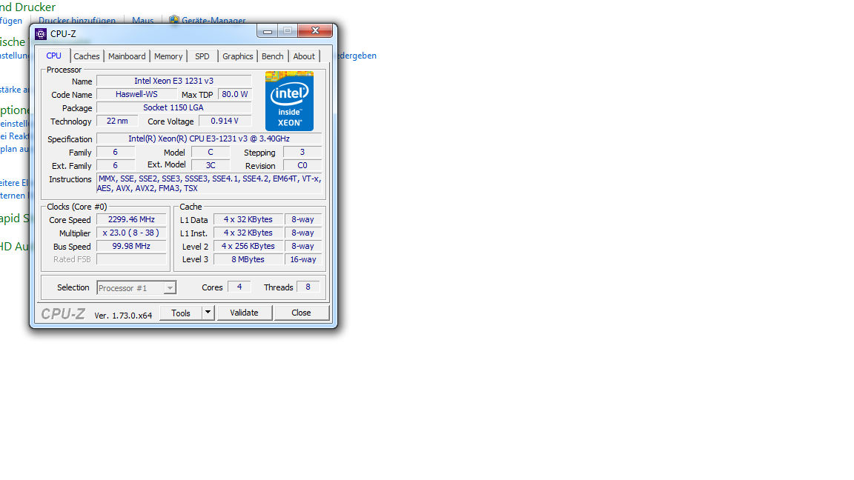Click the Intel inside Xeon logo

point(289,101)
